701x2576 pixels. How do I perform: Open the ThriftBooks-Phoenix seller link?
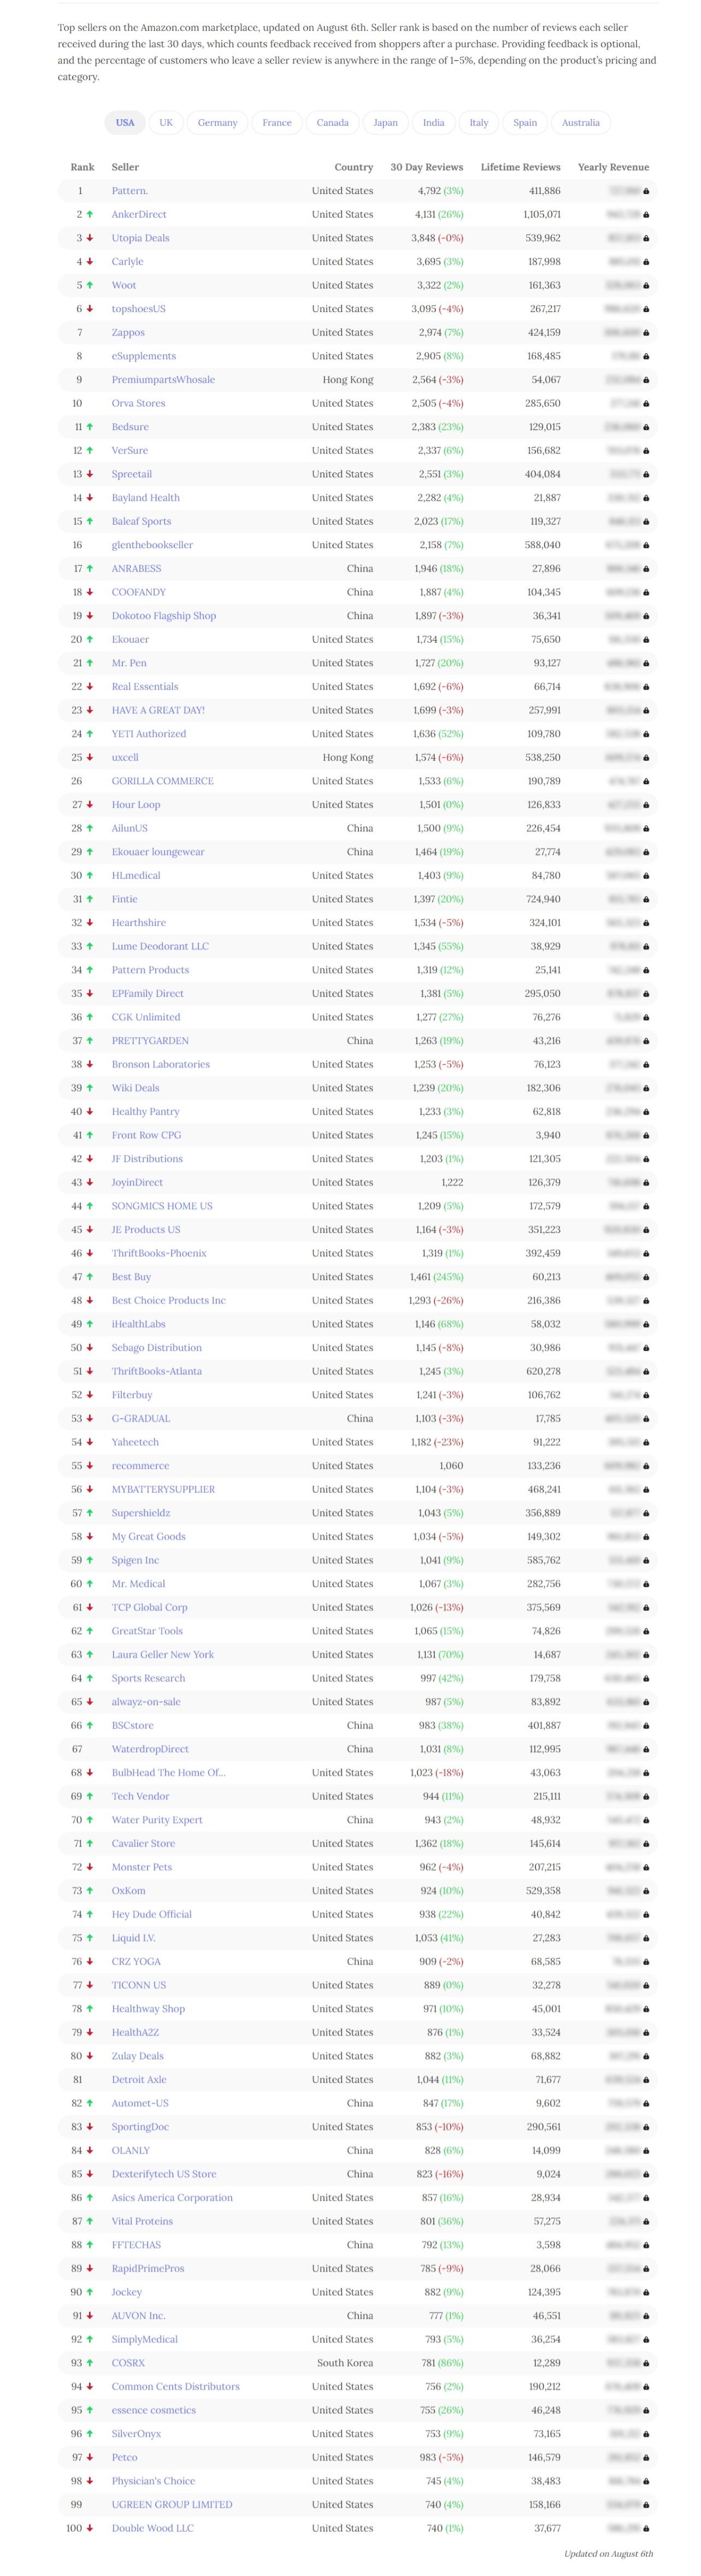point(159,1253)
